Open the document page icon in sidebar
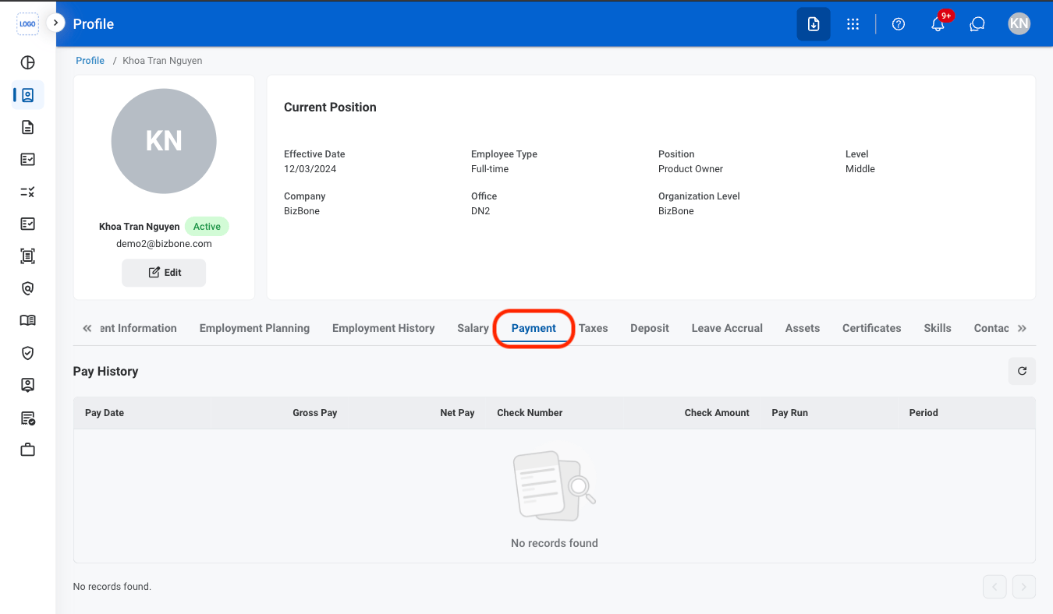This screenshot has height=614, width=1053. (x=27, y=127)
